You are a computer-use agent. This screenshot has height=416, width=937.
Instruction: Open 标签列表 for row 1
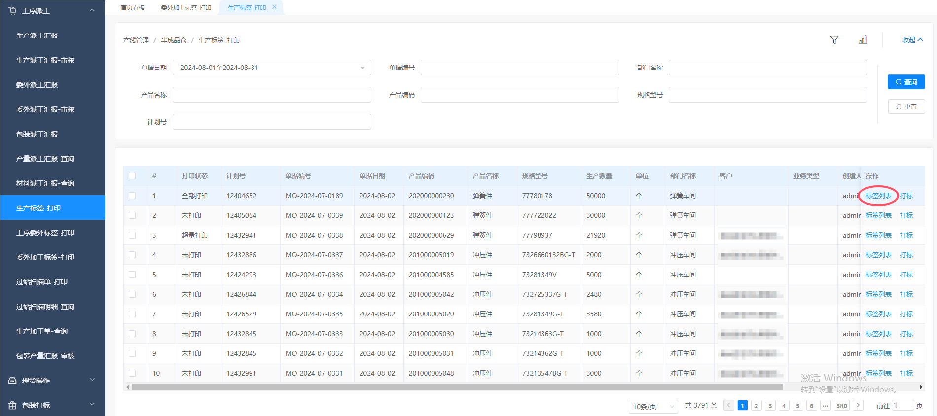[x=879, y=196]
